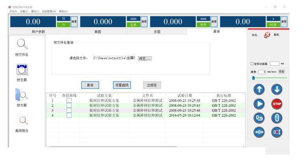Image resolution: width=307 pixels, height=161 pixels.
Task: Open the 按日期 calendar search icon
Action: tap(22, 69)
